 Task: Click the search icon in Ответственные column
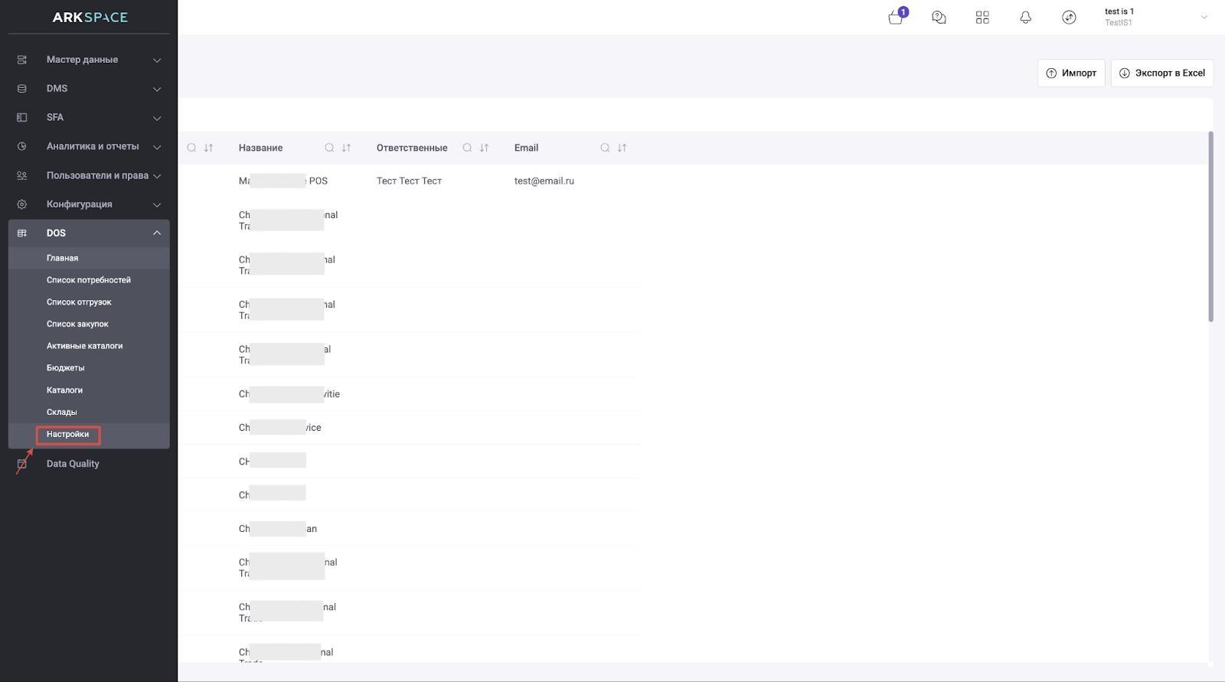(x=467, y=148)
